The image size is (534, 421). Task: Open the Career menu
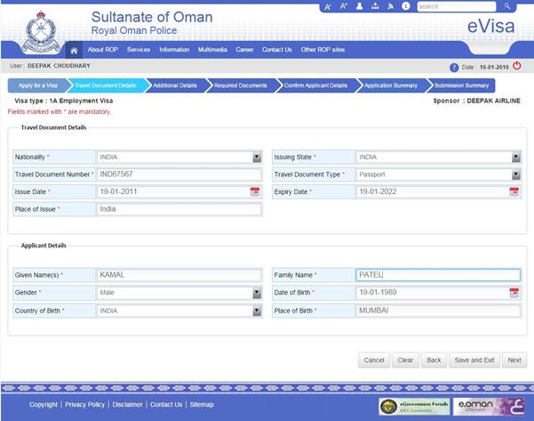(x=244, y=50)
